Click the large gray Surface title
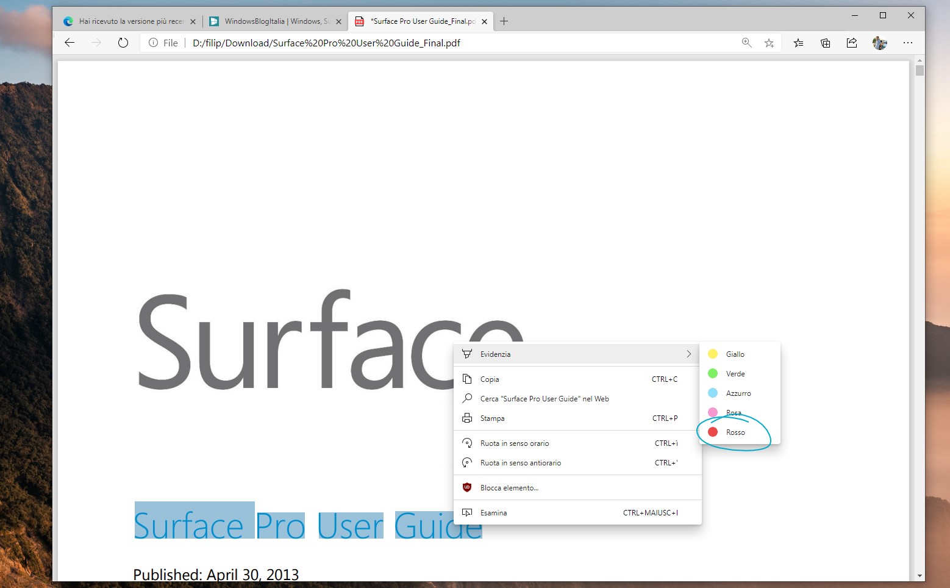Screen dimensions: 950x588 pyautogui.click(x=330, y=340)
